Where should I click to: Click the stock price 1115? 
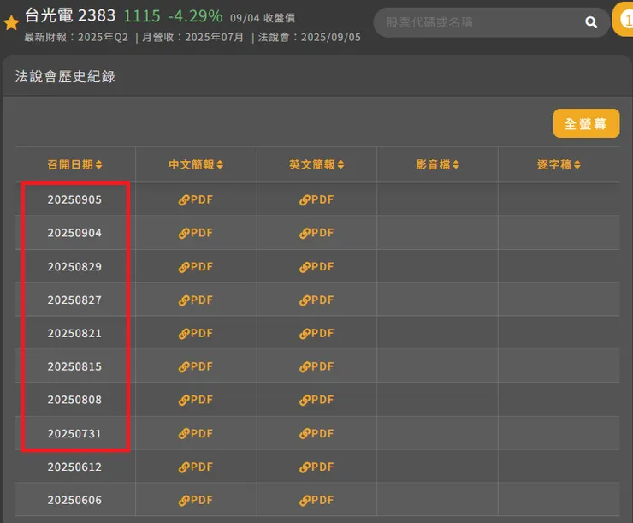(x=142, y=16)
